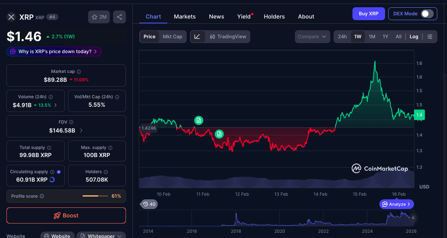Click the XRP coin logo icon

(11, 17)
